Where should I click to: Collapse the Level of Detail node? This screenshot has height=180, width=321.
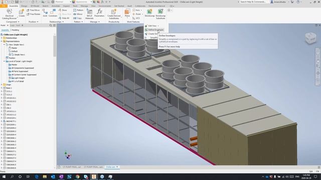[4, 61]
